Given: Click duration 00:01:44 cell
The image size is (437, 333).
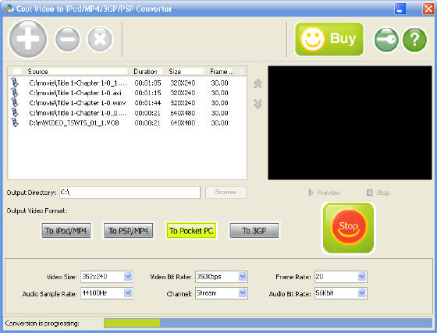Looking at the screenshot, I should 147,103.
